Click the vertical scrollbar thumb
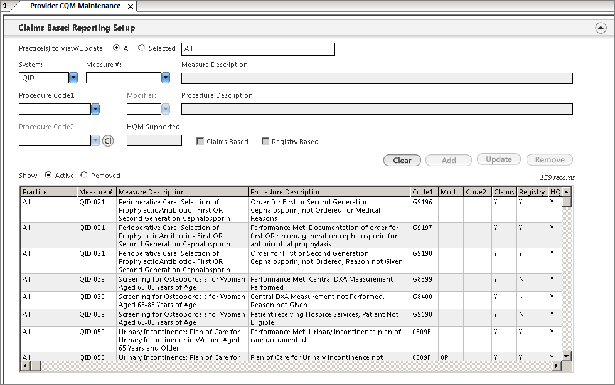 coord(566,201)
